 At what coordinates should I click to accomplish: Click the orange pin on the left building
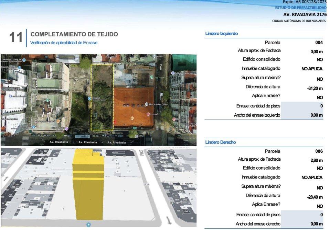point(58,121)
